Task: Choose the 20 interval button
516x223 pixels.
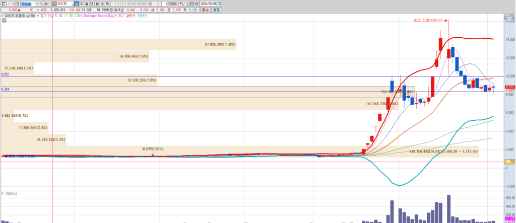Action: click(133, 4)
